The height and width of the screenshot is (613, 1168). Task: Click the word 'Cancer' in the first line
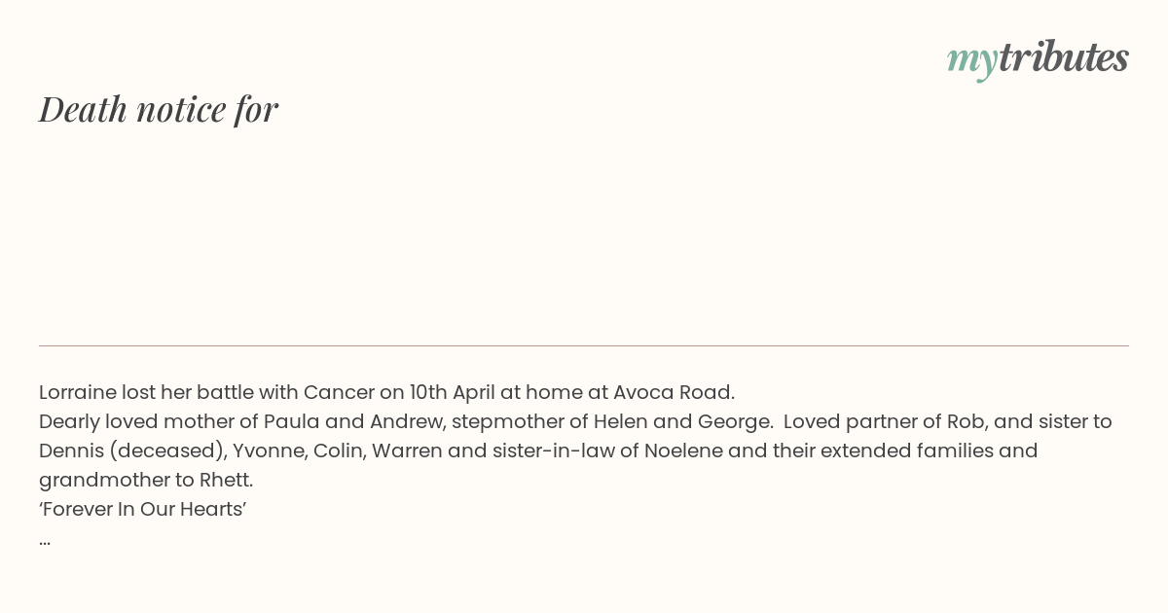click(x=339, y=392)
